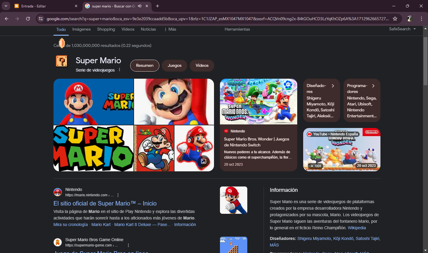Open the Wikipedia source link
Viewport: 428px width, 253px height.
click(x=357, y=228)
